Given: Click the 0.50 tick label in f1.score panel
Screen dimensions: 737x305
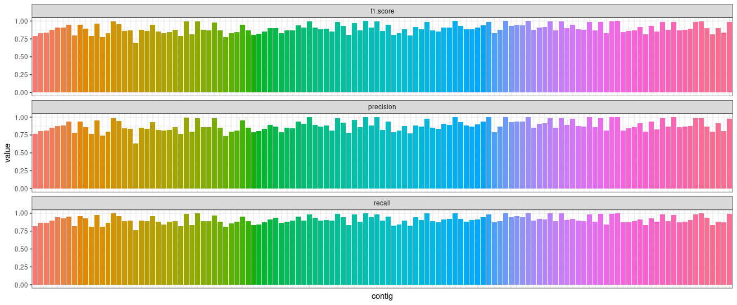Looking at the screenshot, I should (x=21, y=57).
